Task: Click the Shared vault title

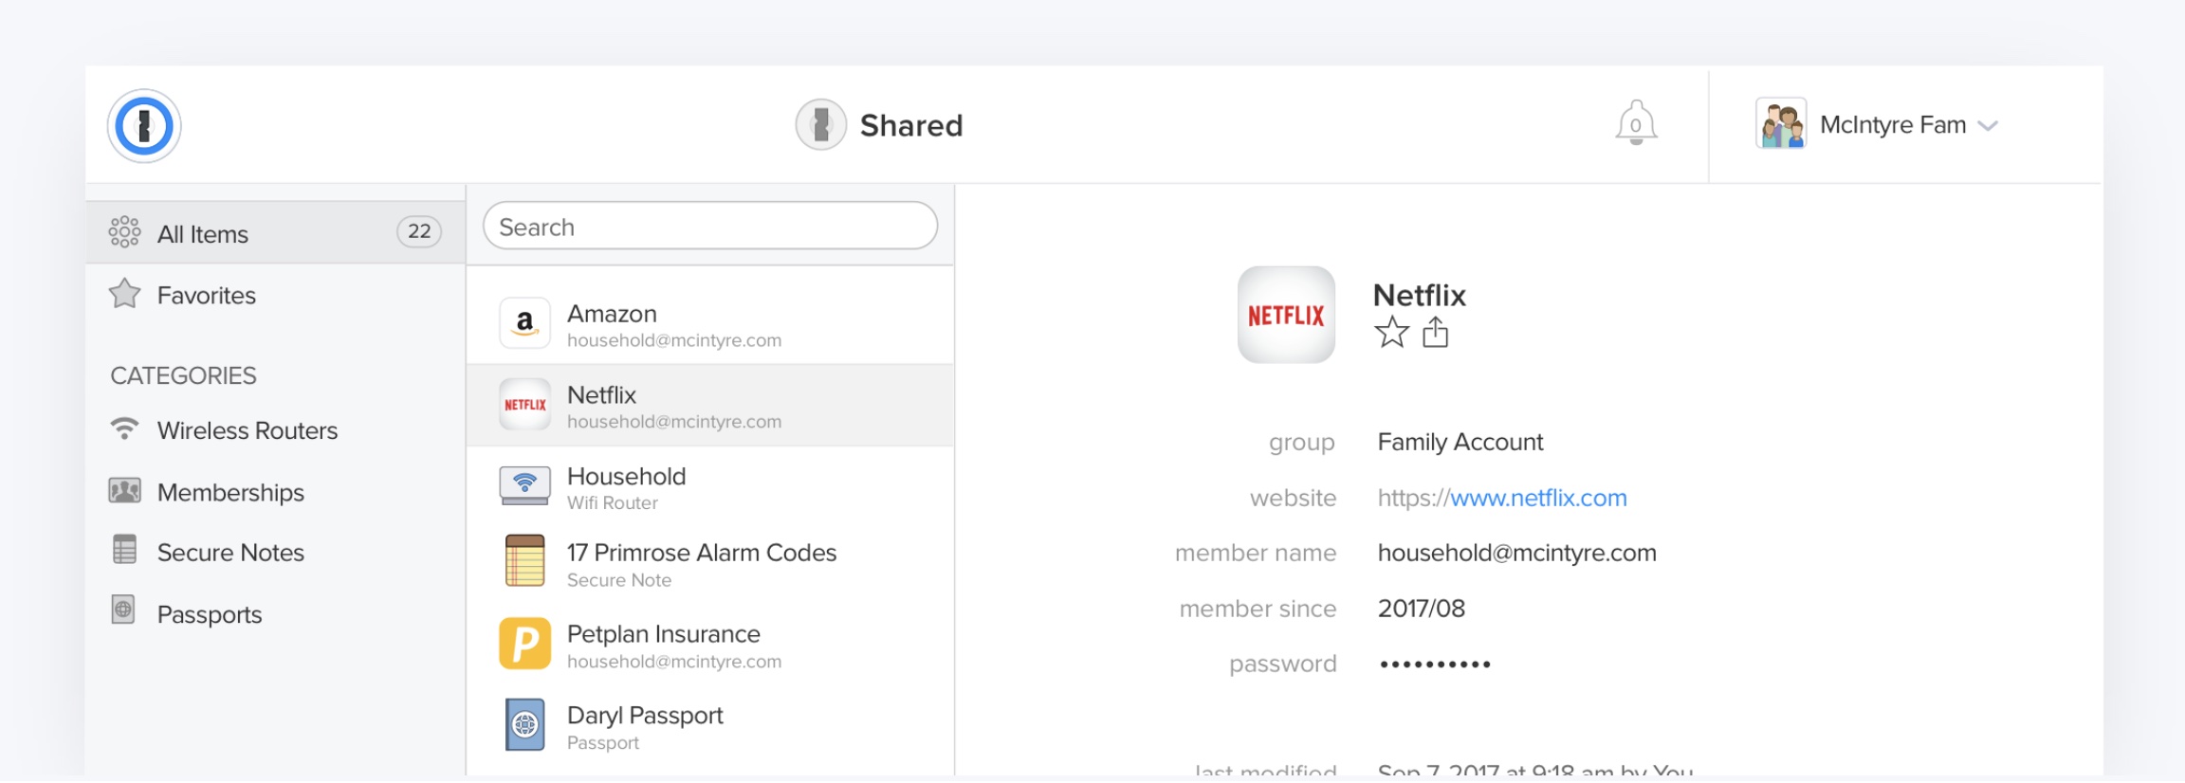Action: tap(910, 125)
